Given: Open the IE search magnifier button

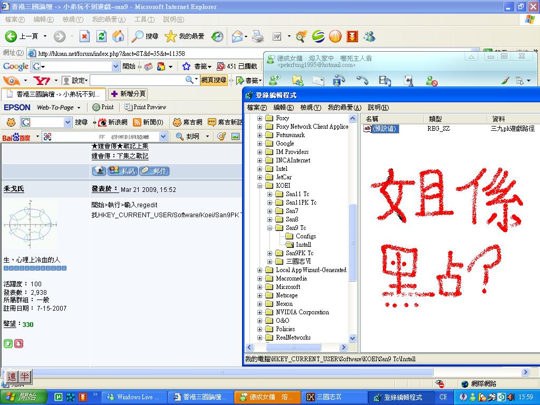Looking at the screenshot, I should pos(145,36).
